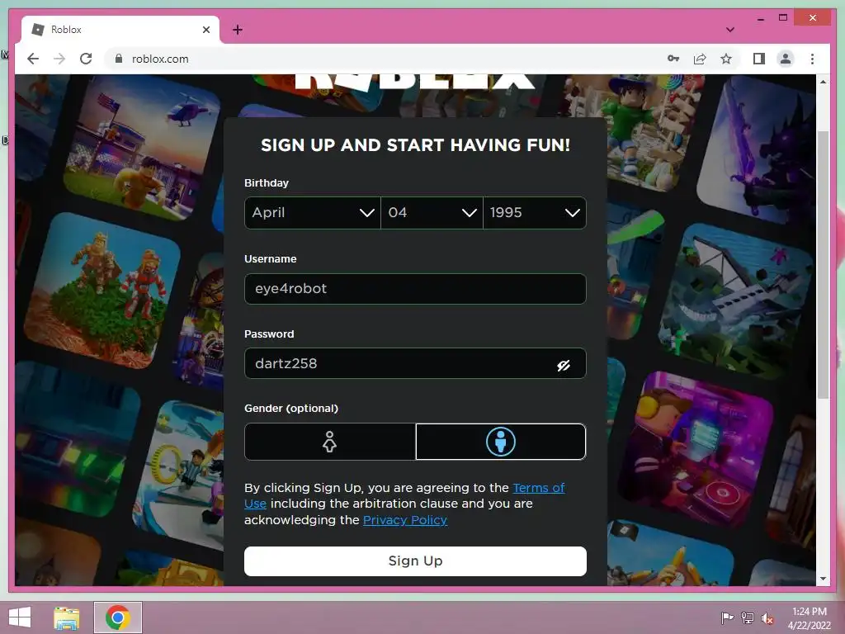The width and height of the screenshot is (845, 634).
Task: Click the zombies on bush thumbnail
Action: pyautogui.click(x=102, y=291)
